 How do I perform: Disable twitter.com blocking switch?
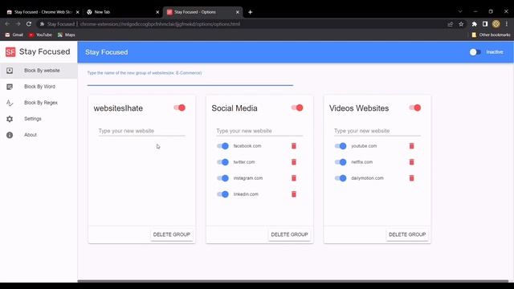tap(223, 162)
